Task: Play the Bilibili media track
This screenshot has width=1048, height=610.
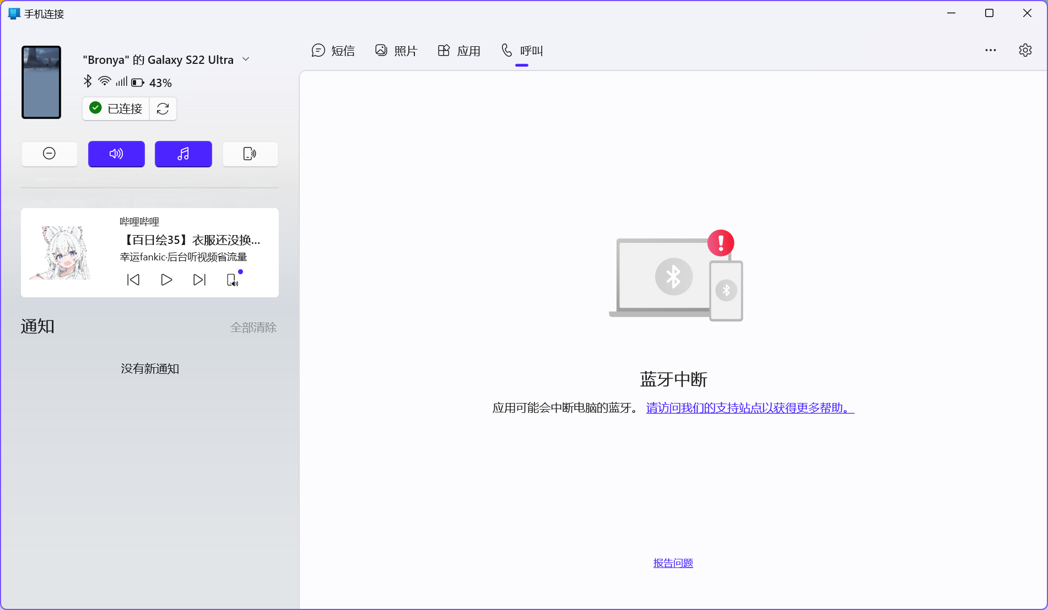Action: click(x=166, y=280)
